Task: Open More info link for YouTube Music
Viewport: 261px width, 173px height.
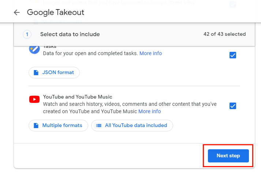Action: point(150,111)
